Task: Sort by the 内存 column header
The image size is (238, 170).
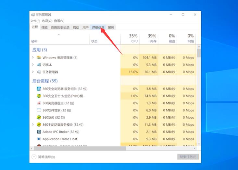Action: tap(153, 41)
